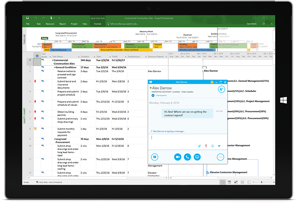
Task: Mark message as high importance with exclamation icon
Action: pyautogui.click(x=206, y=146)
